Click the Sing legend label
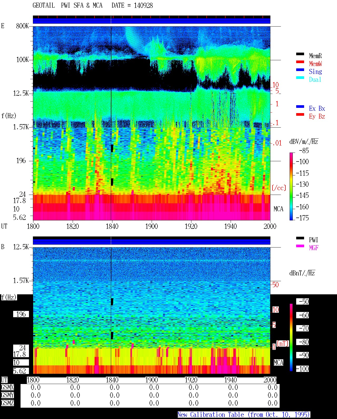Image resolution: width=337 pixels, height=419 pixels. click(315, 72)
